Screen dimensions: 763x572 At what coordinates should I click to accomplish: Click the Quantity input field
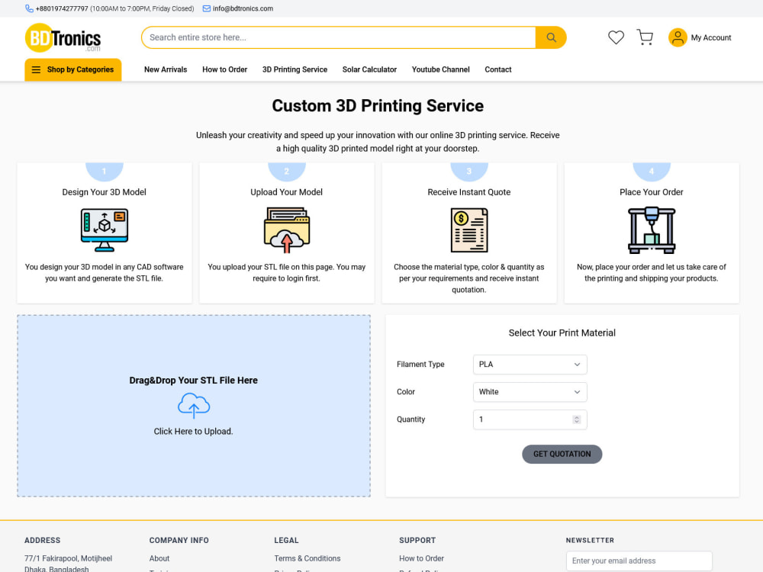(x=530, y=419)
